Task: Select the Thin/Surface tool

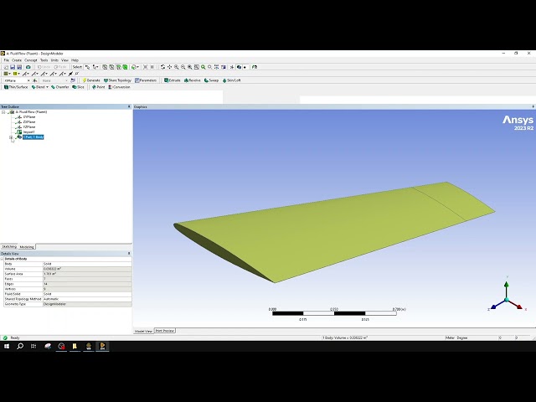Action: [x=16, y=87]
